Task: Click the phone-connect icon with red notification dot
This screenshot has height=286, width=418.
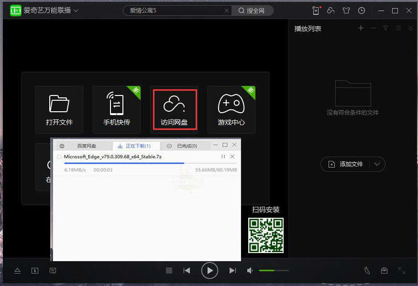Action: (316, 10)
